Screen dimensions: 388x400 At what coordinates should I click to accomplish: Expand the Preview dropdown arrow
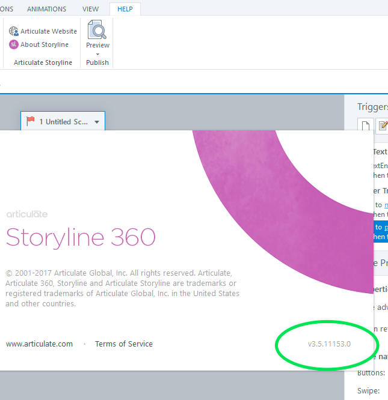pyautogui.click(x=97, y=54)
